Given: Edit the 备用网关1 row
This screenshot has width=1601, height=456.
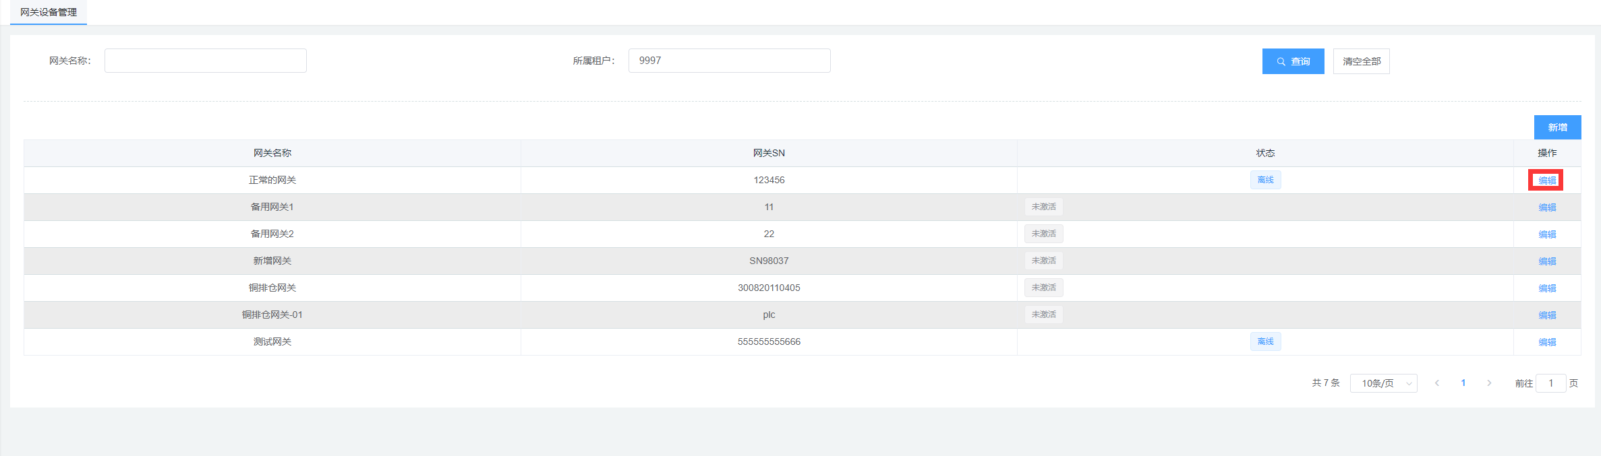Looking at the screenshot, I should point(1547,207).
